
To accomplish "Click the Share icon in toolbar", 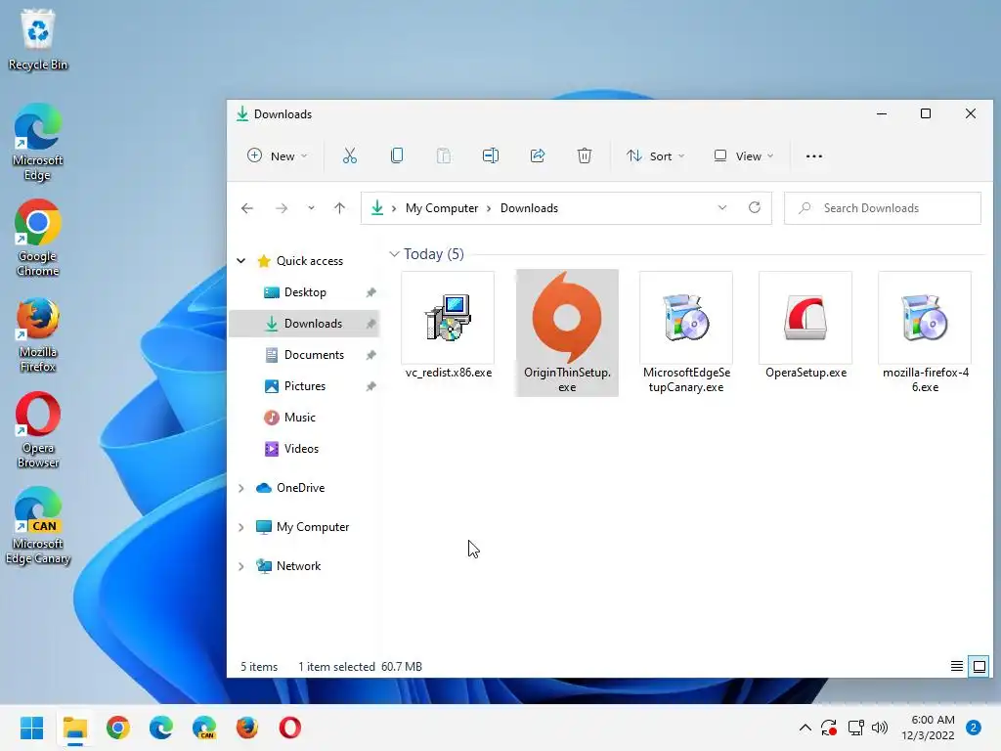I will pos(538,155).
